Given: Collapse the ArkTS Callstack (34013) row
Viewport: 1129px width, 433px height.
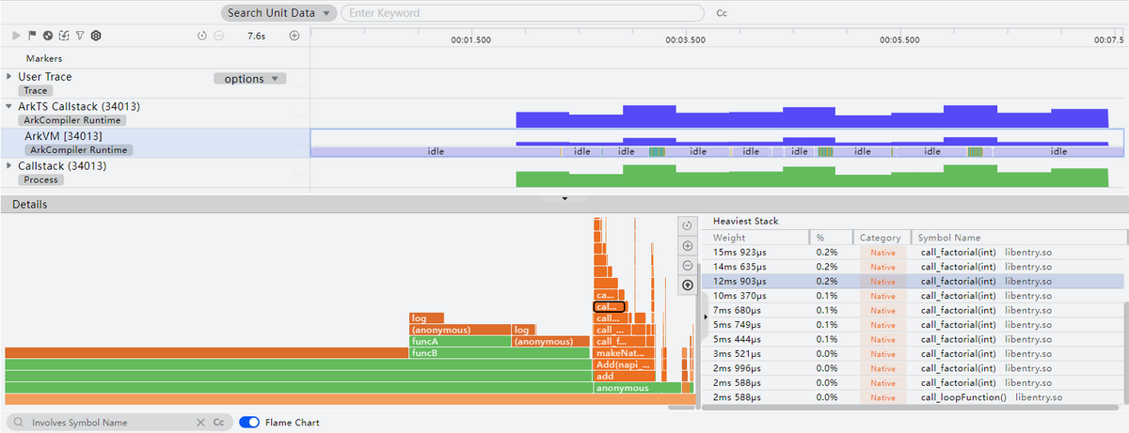Looking at the screenshot, I should click(9, 106).
